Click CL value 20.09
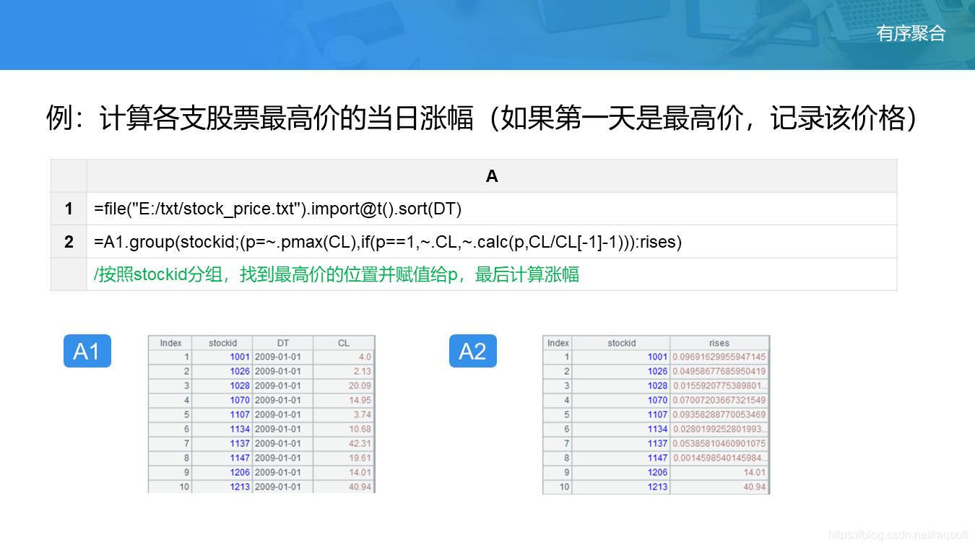975x548 pixels. point(360,386)
